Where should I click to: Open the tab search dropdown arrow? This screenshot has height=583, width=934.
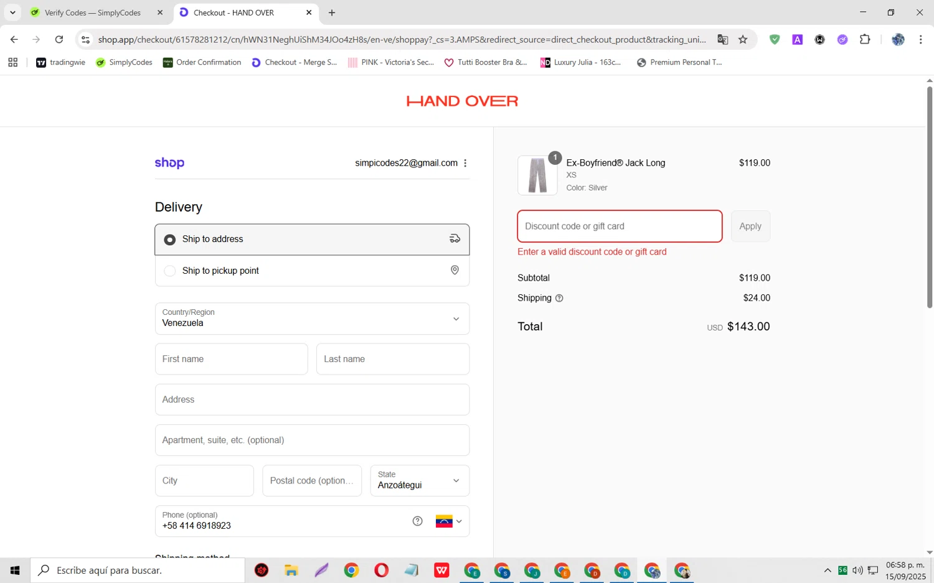click(12, 12)
